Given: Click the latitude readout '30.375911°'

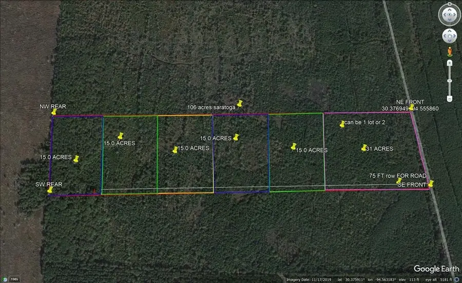Looking at the screenshot, I should pyautogui.click(x=354, y=280).
